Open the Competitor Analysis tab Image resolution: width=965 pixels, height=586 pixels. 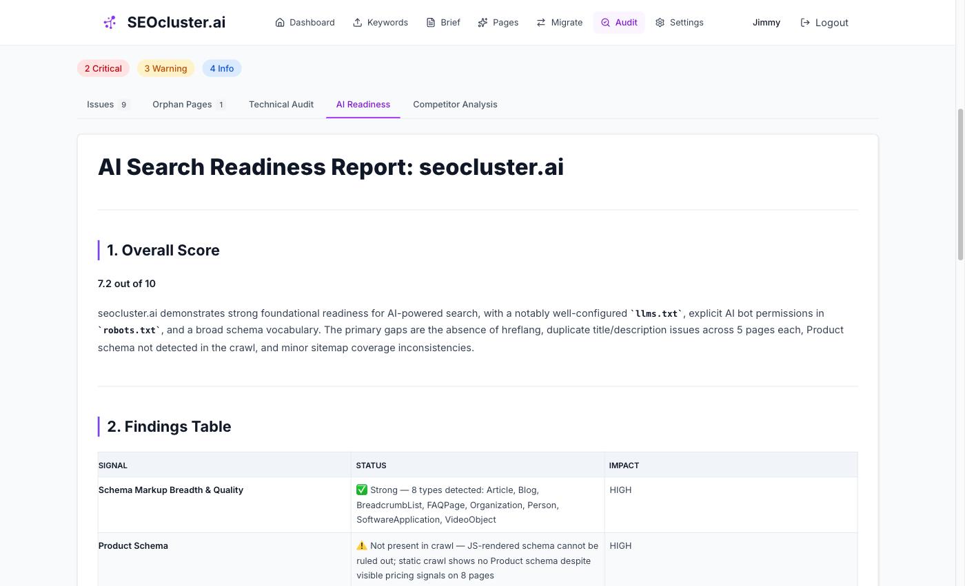(x=455, y=105)
